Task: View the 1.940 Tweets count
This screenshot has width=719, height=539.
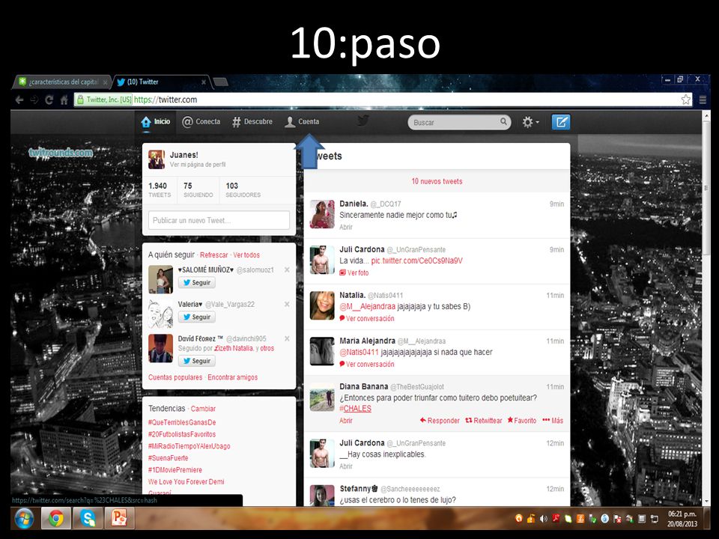Action: click(x=159, y=189)
